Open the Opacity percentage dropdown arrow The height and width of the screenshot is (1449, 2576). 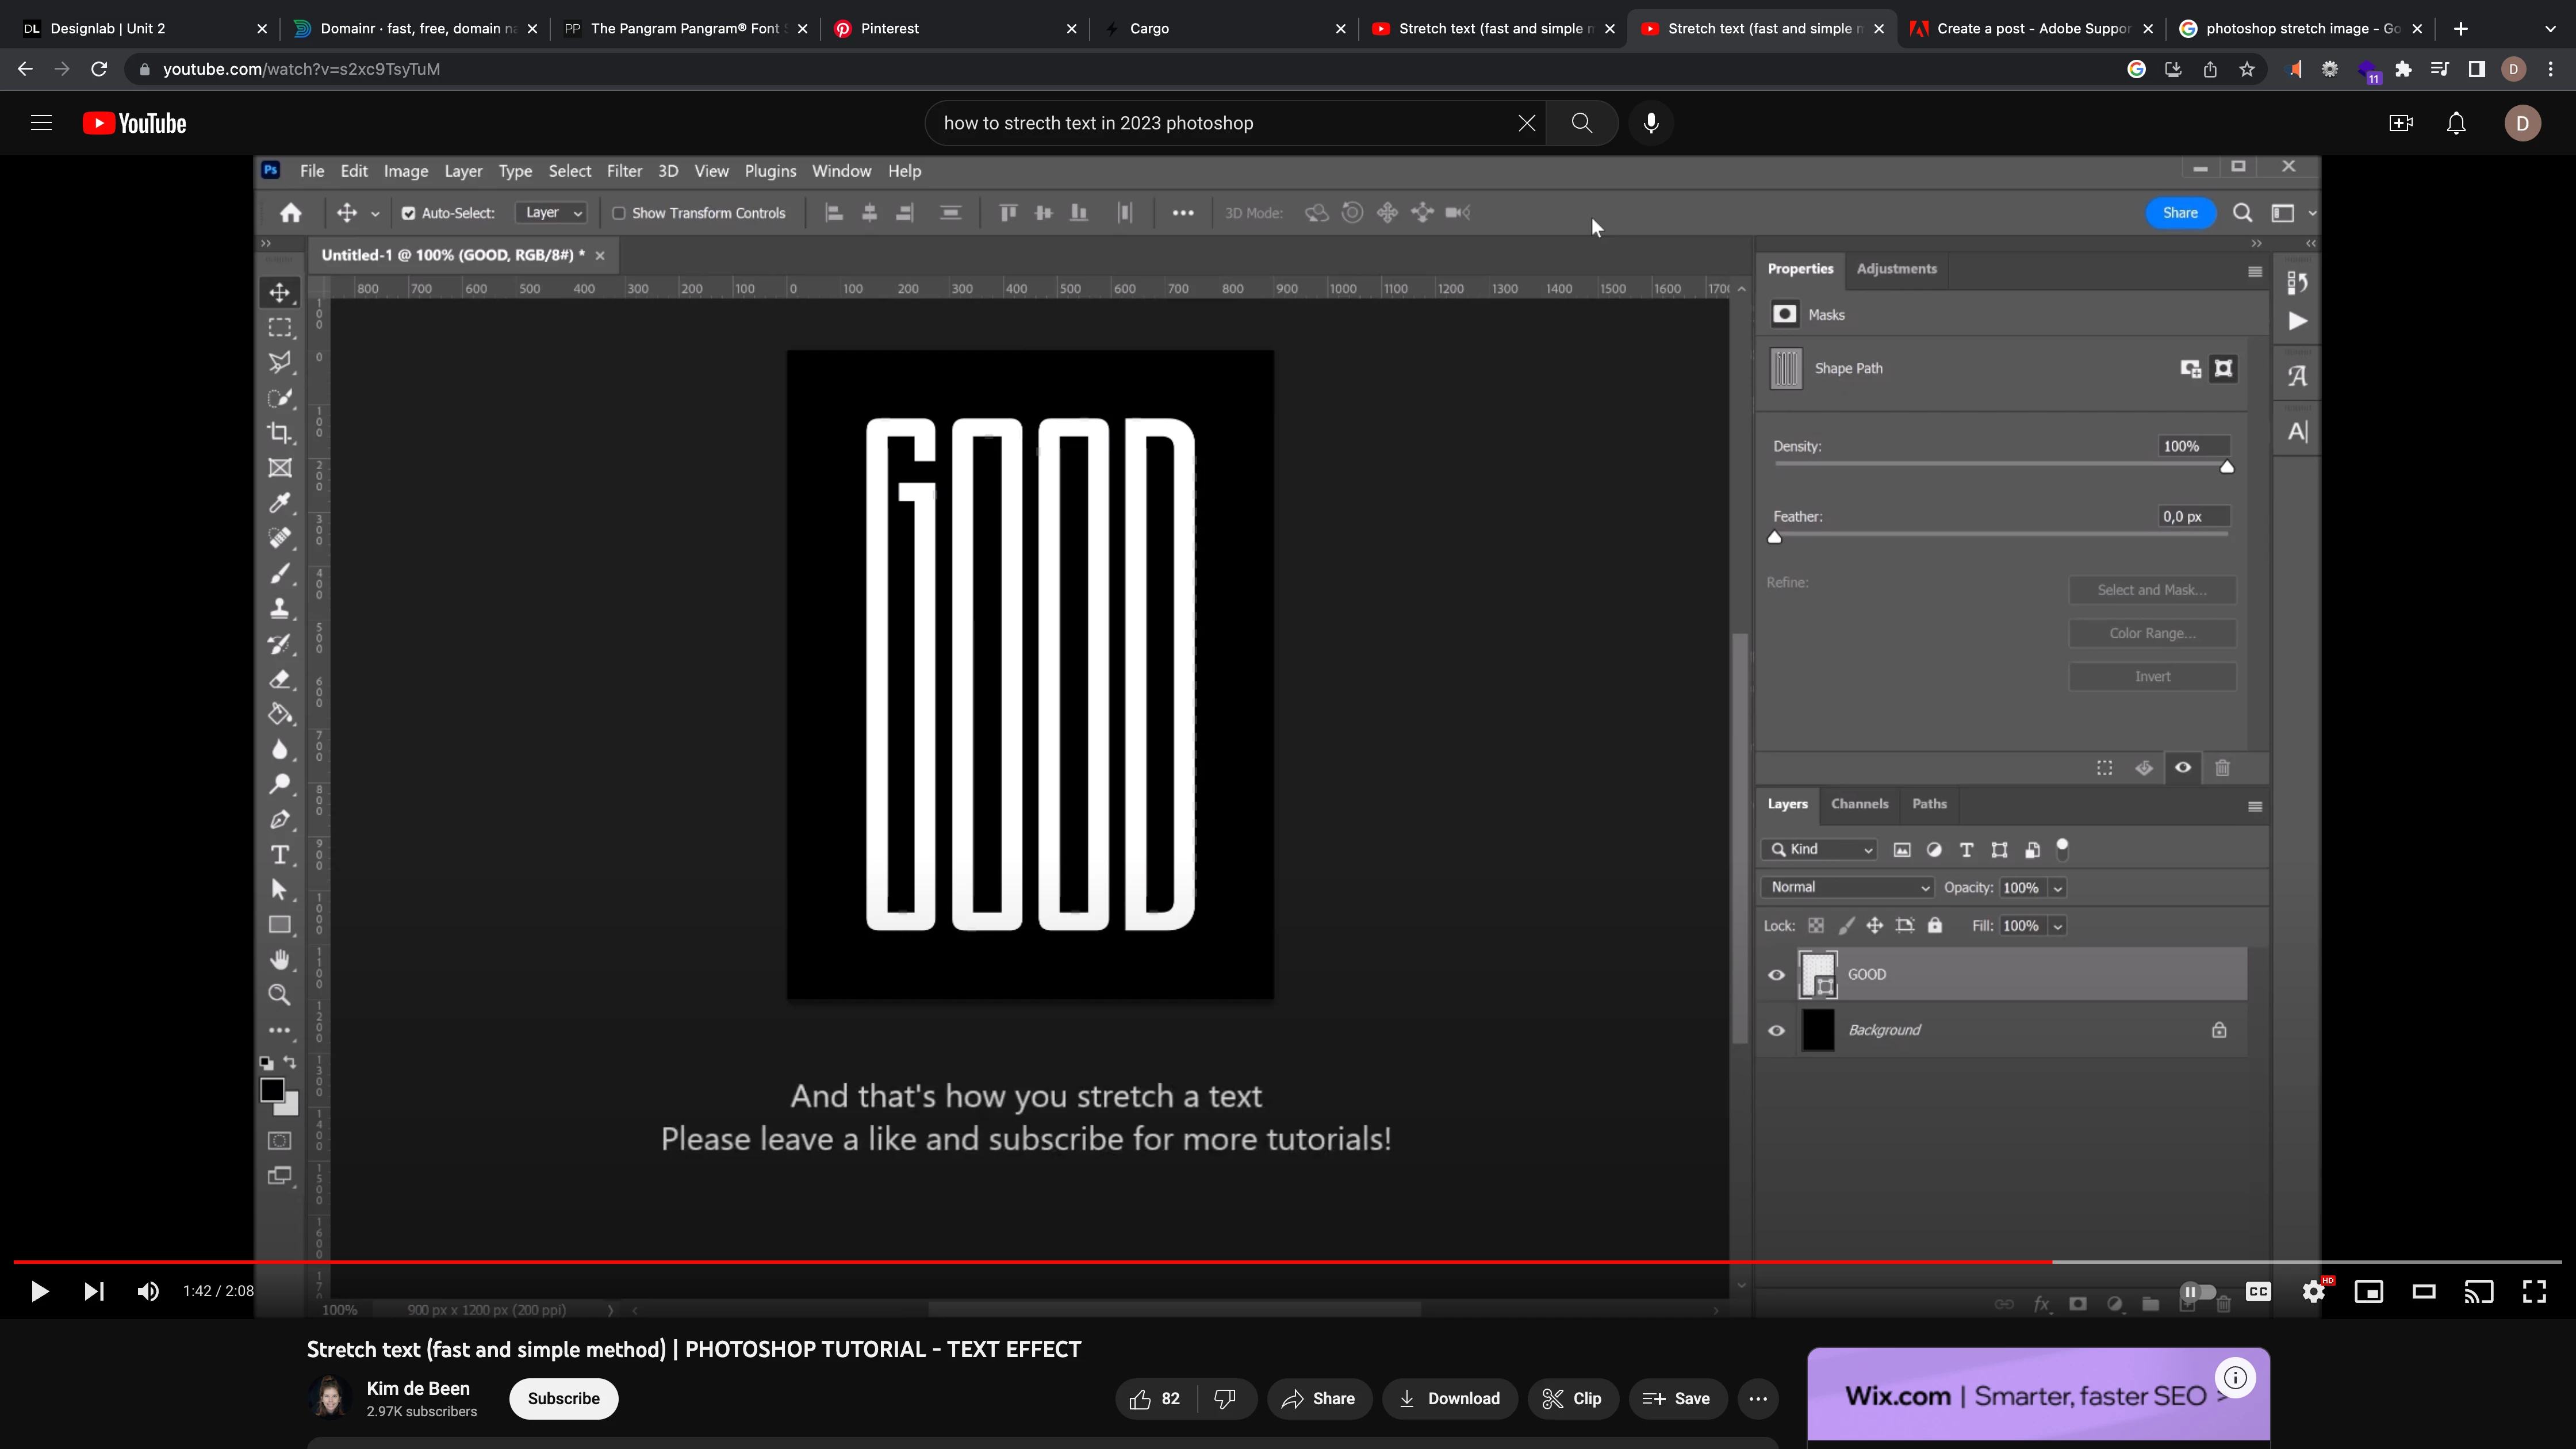click(2058, 888)
